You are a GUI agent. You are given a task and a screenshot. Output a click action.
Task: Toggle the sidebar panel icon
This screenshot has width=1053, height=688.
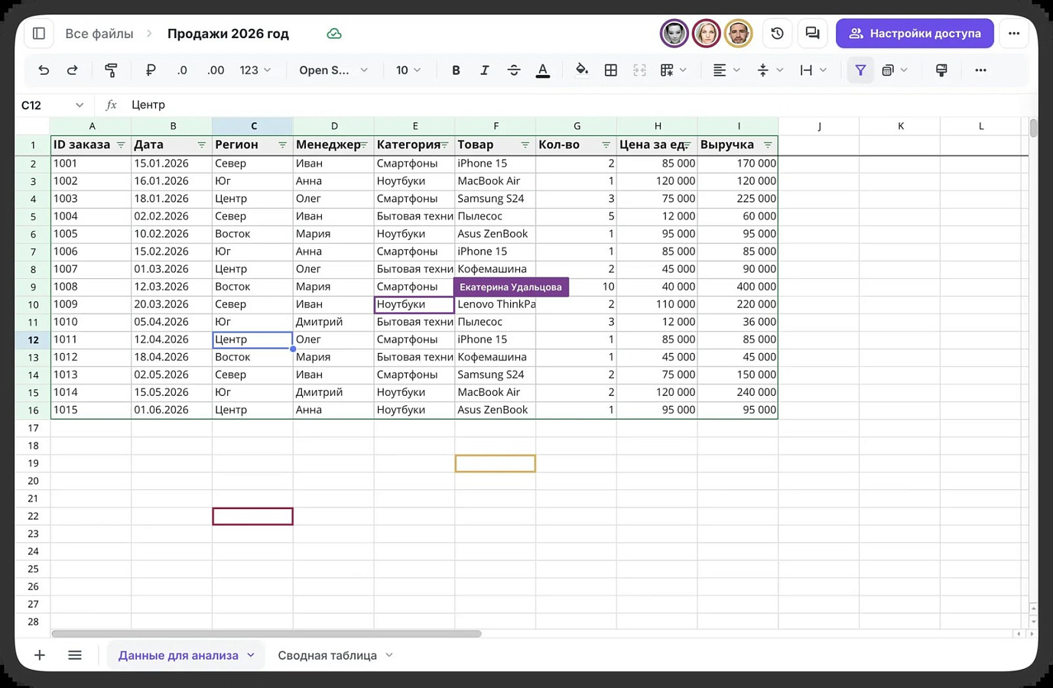[x=39, y=34]
